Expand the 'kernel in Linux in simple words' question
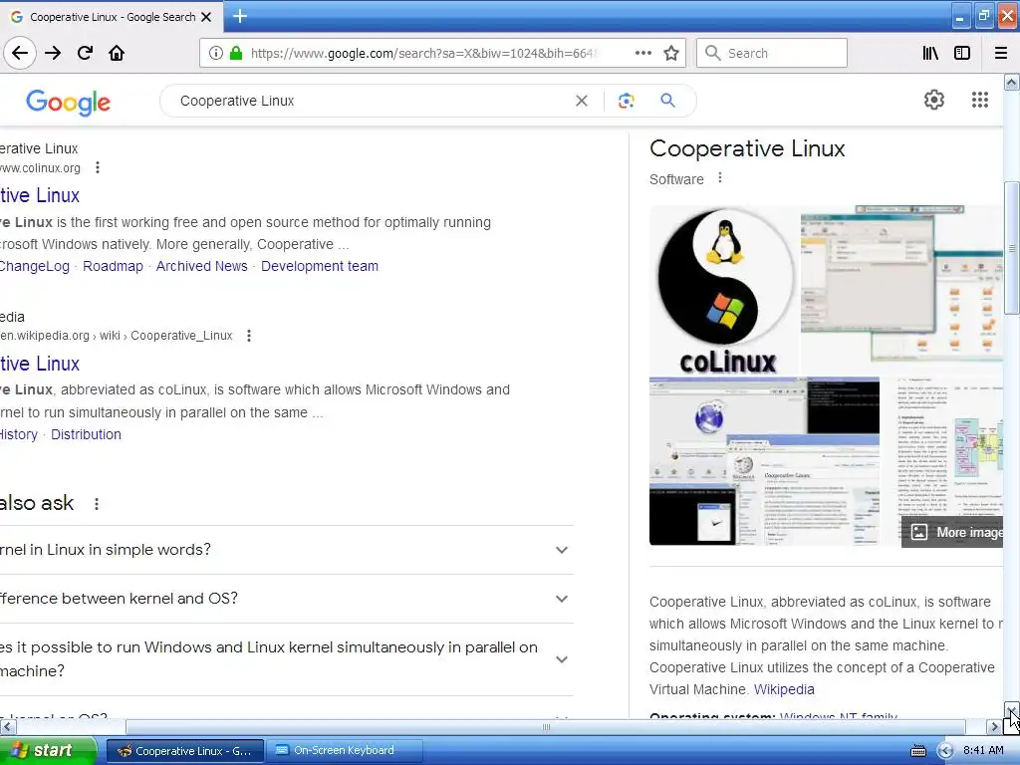The width and height of the screenshot is (1020, 765). tap(286, 550)
